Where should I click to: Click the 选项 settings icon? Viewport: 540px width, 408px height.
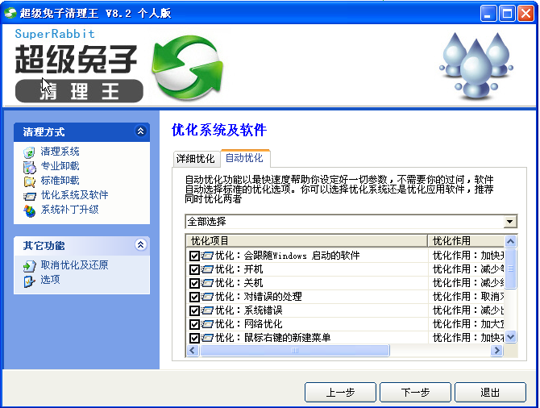29,281
